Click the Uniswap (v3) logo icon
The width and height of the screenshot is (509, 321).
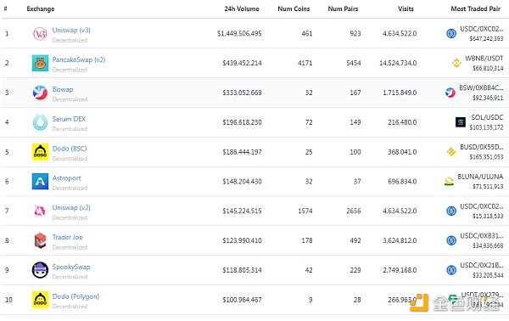point(40,34)
